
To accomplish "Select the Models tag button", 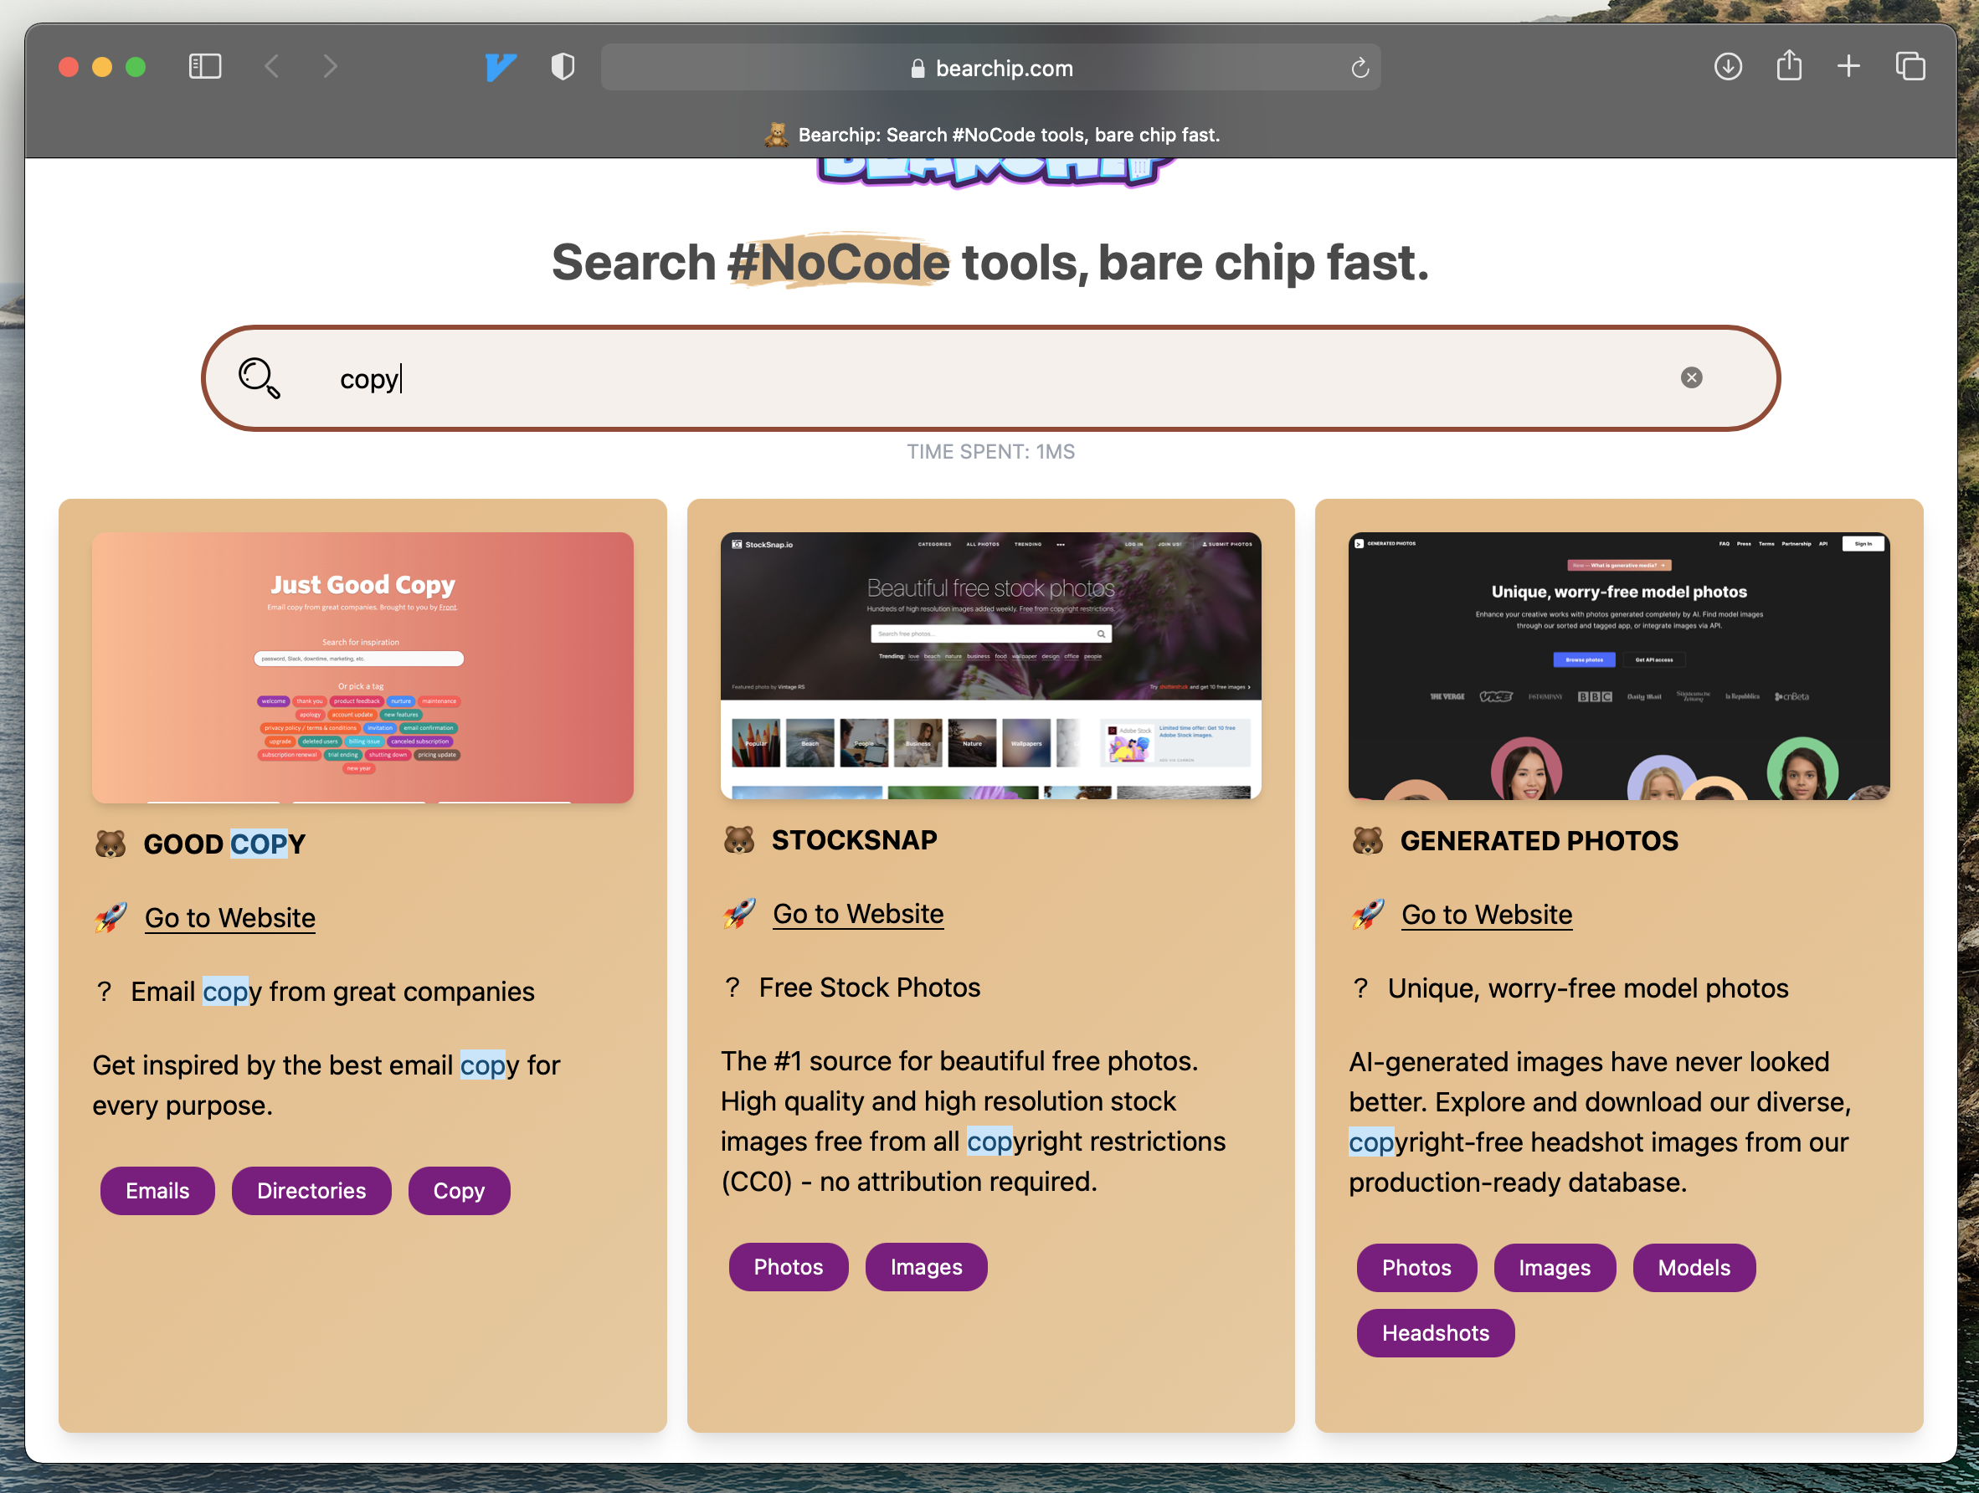I will tap(1693, 1268).
